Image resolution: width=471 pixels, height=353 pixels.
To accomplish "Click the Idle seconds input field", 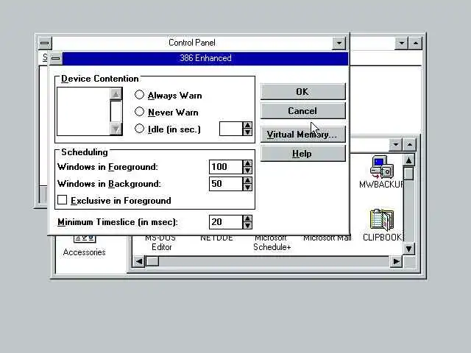I will (230, 129).
